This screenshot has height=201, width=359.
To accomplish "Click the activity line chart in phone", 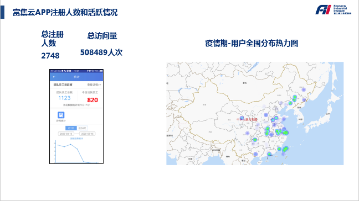I will pos(76,151).
